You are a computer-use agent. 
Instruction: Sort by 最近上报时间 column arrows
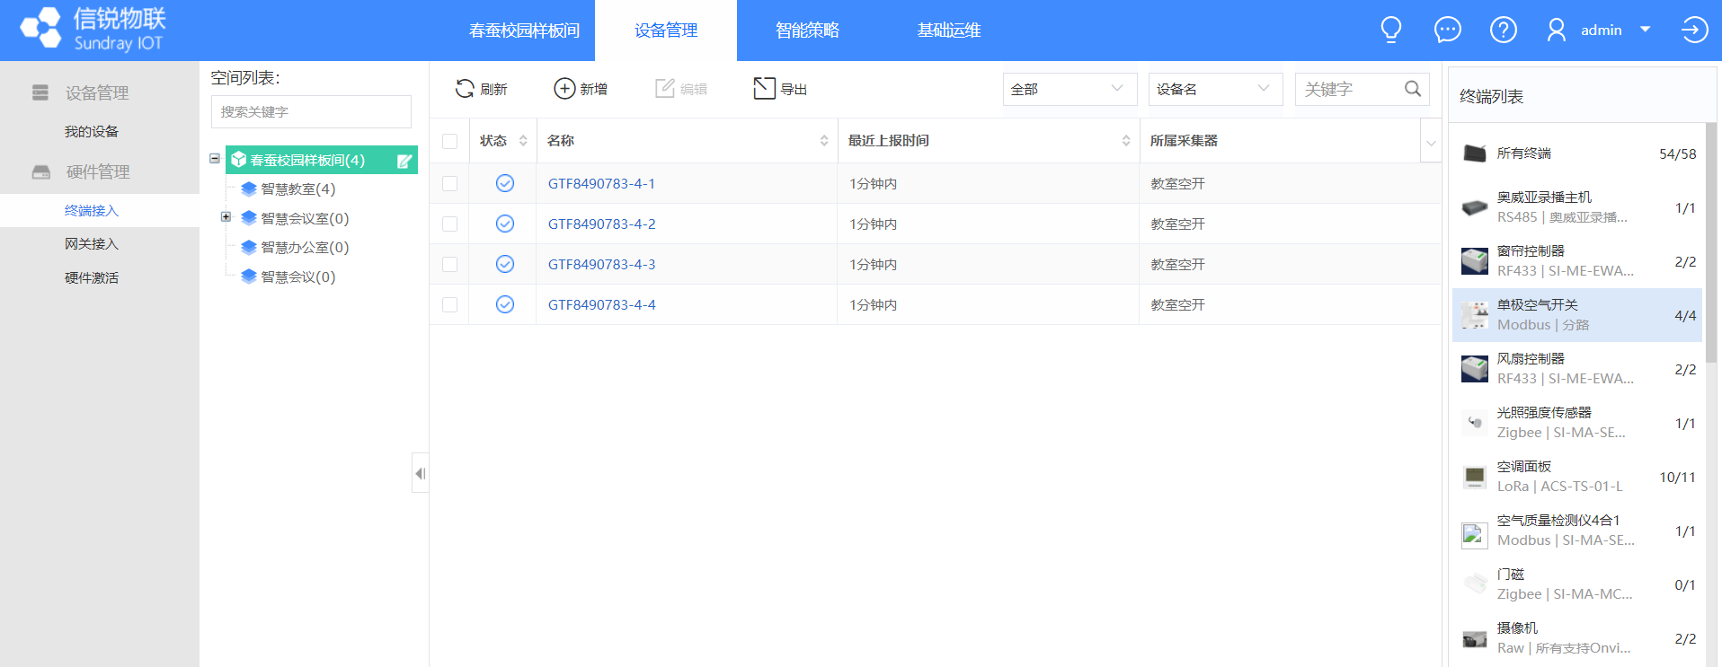(x=1126, y=141)
